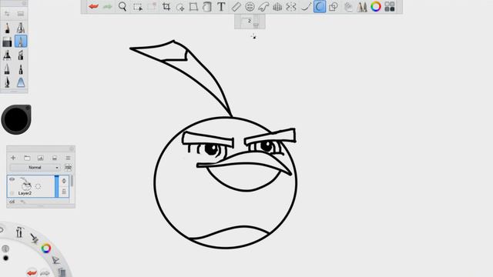Image resolution: width=493 pixels, height=277 pixels.
Task: Open the Brush Palette icon in toolbar
Action: point(362,7)
